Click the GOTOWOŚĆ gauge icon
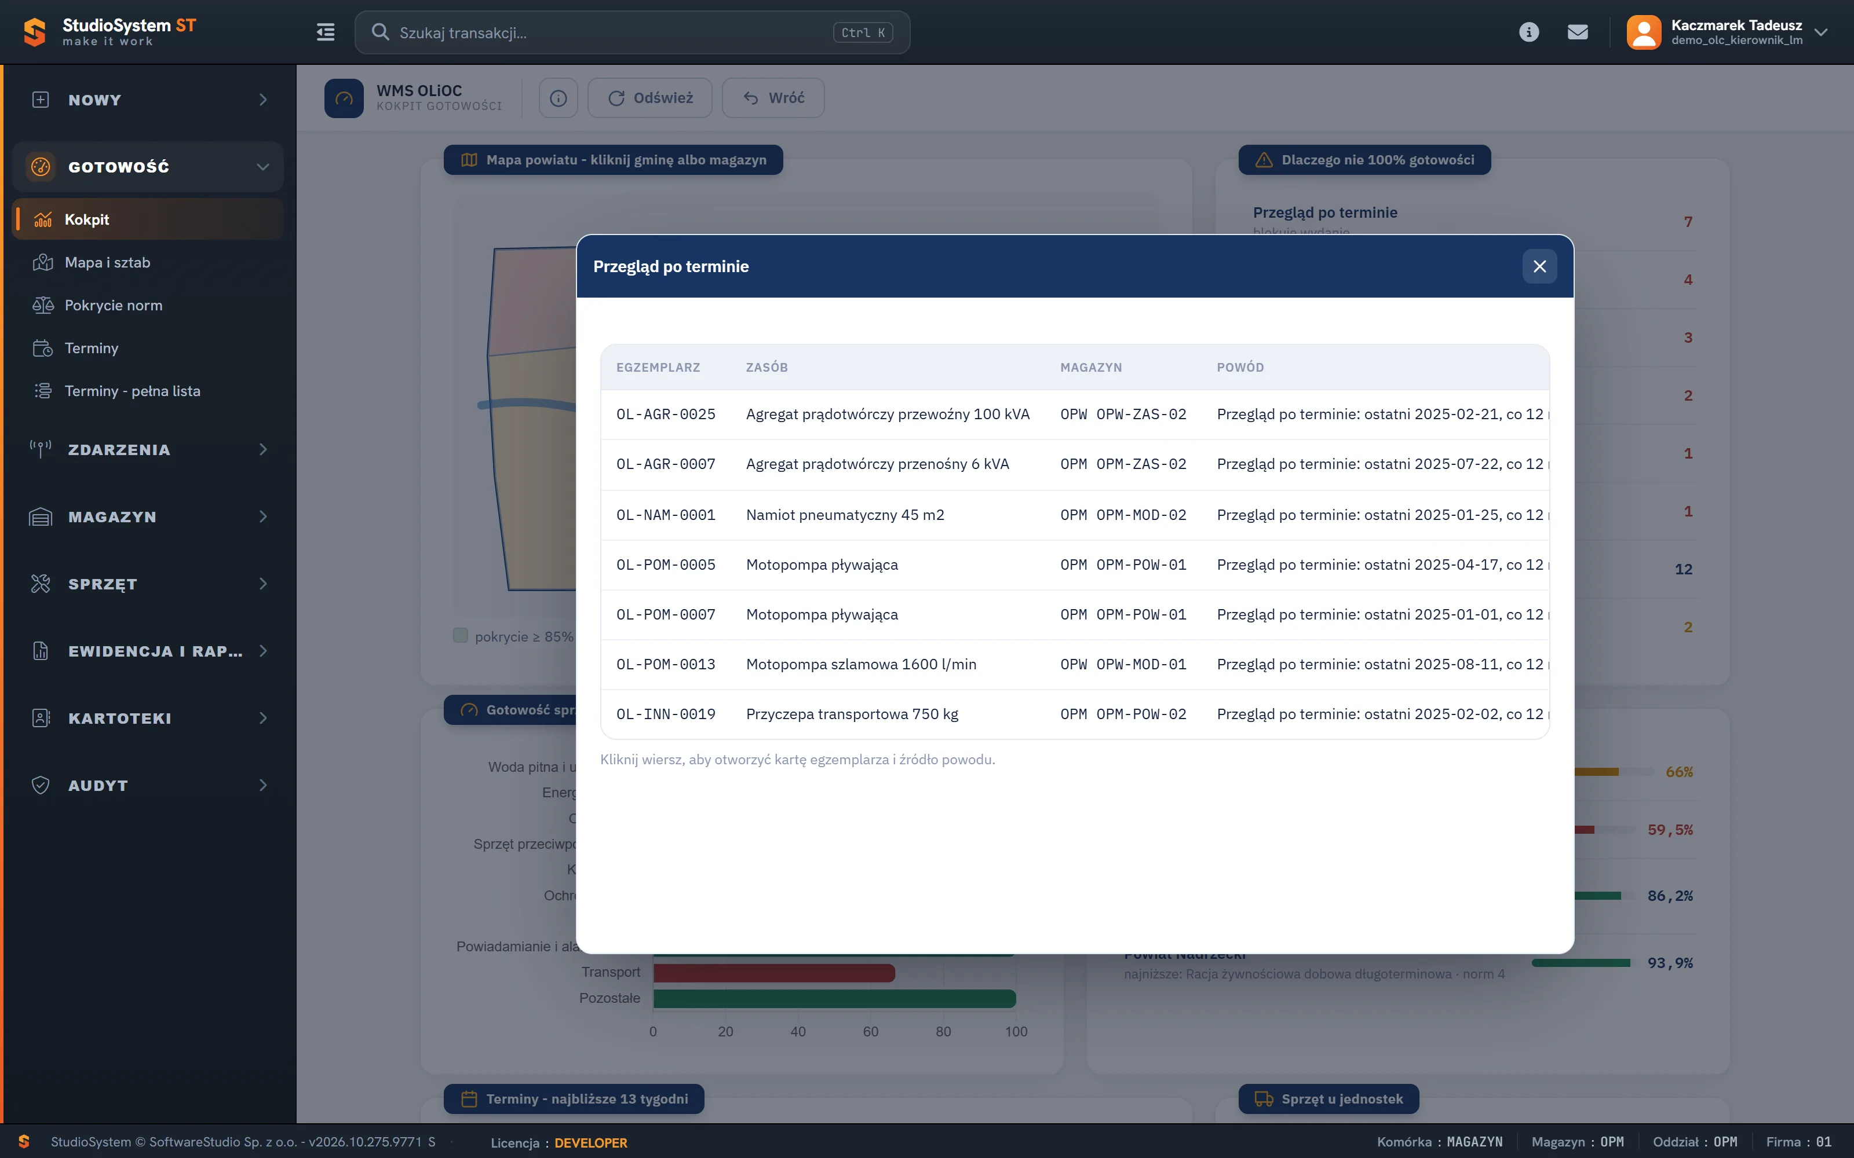The width and height of the screenshot is (1854, 1158). [x=41, y=166]
